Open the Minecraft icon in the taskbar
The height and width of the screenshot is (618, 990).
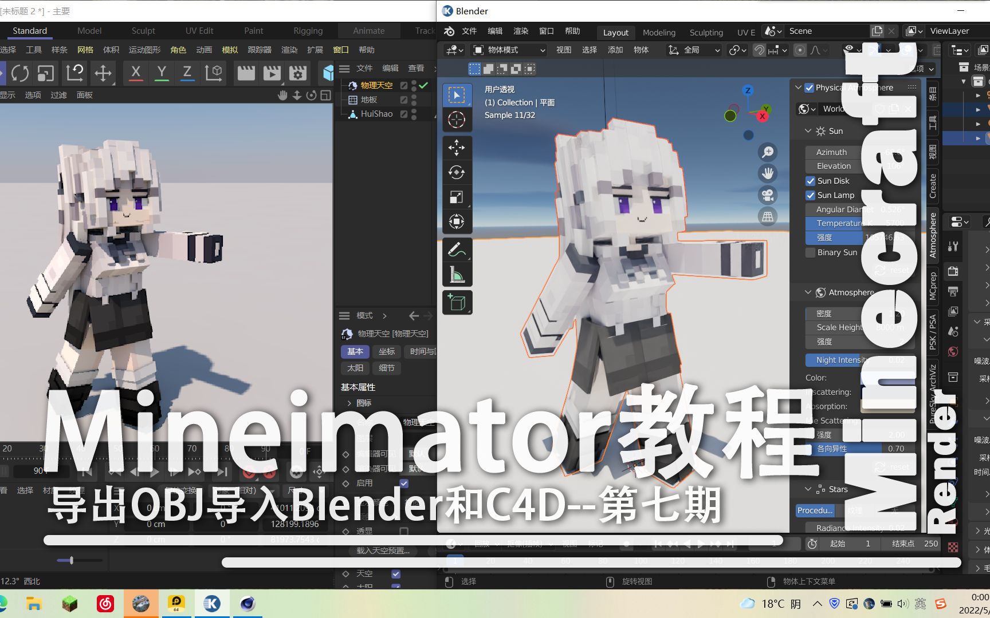[x=69, y=604]
